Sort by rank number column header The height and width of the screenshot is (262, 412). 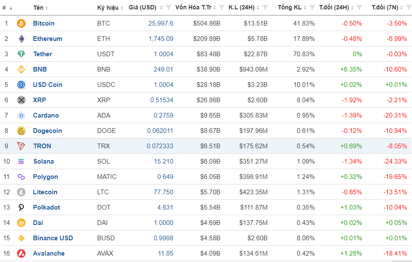(x=7, y=8)
